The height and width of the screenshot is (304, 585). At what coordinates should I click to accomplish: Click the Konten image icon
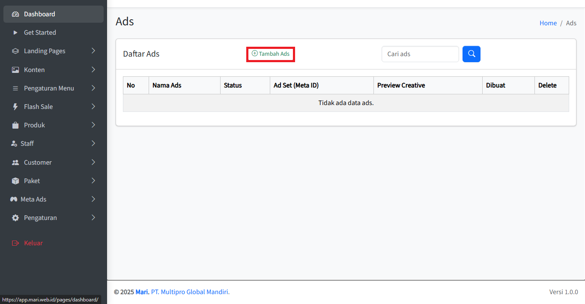(15, 70)
